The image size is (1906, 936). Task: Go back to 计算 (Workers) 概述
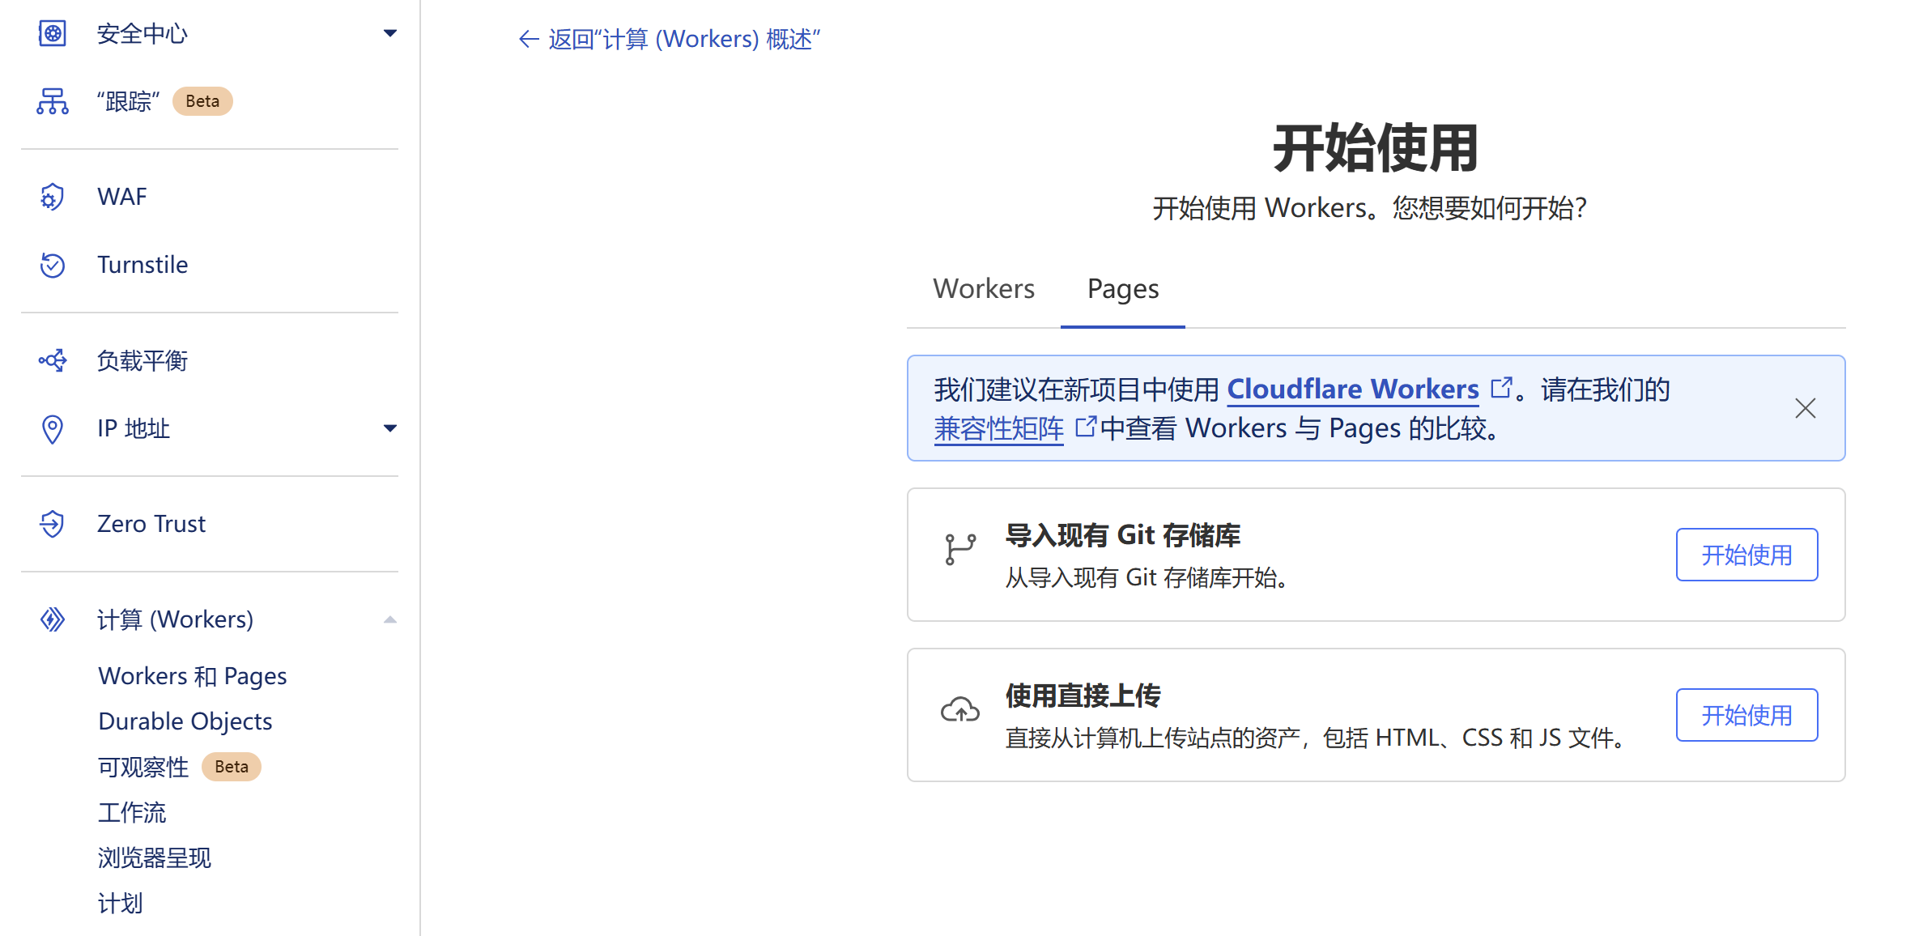[669, 39]
